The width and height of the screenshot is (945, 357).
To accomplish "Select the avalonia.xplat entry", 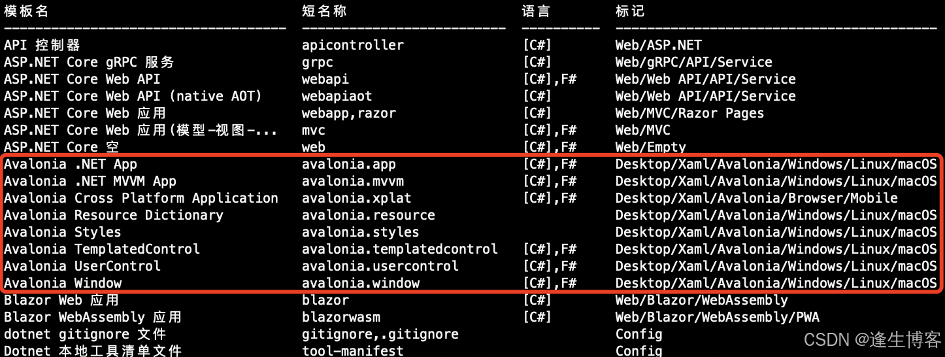I will click(357, 198).
